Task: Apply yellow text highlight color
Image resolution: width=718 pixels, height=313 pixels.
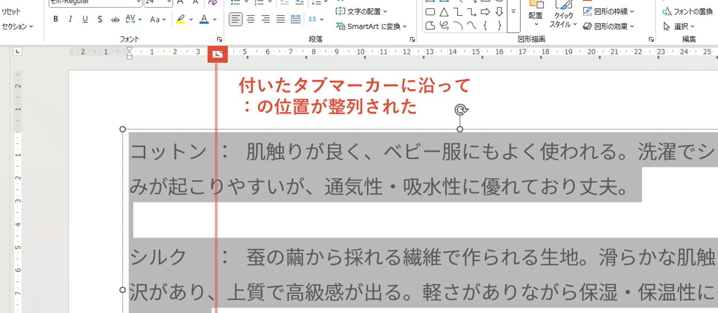Action: pos(180,20)
